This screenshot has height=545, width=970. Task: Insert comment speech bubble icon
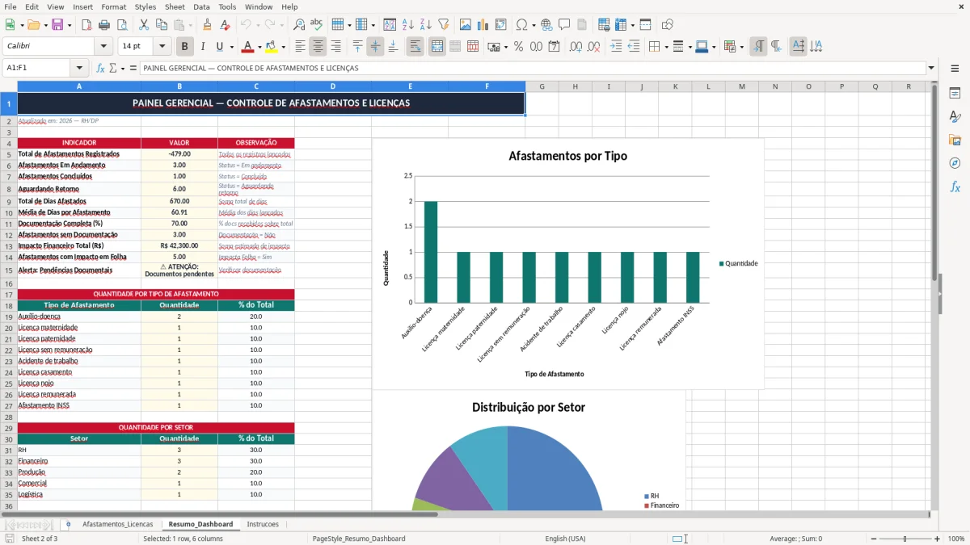click(x=565, y=25)
